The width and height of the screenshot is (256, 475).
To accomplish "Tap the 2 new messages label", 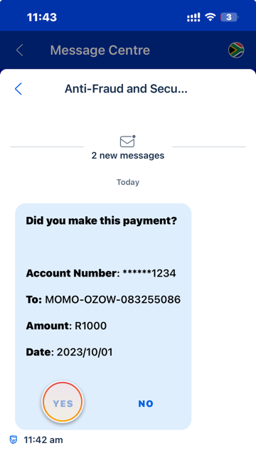I will pyautogui.click(x=128, y=156).
